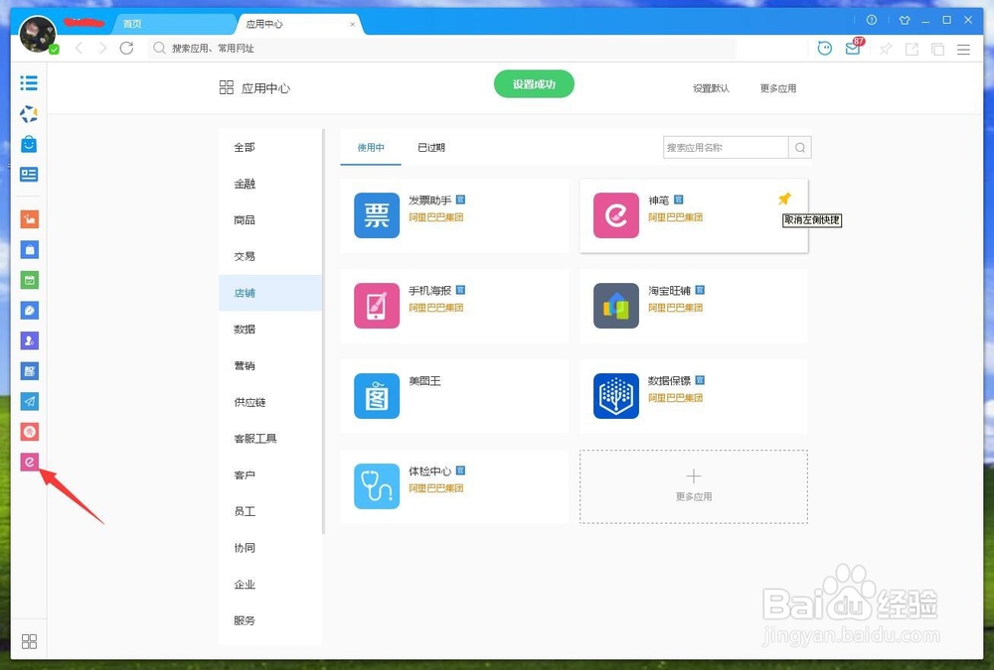Select the 服务 category
The height and width of the screenshot is (670, 994).
[x=270, y=620]
